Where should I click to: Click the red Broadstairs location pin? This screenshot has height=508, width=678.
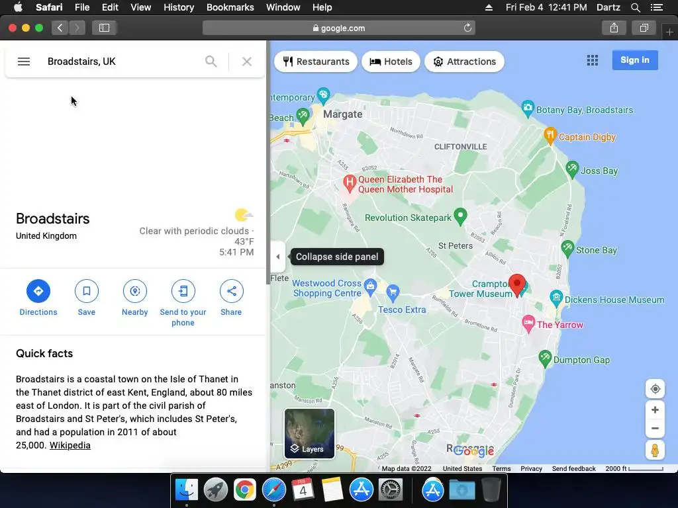516,284
